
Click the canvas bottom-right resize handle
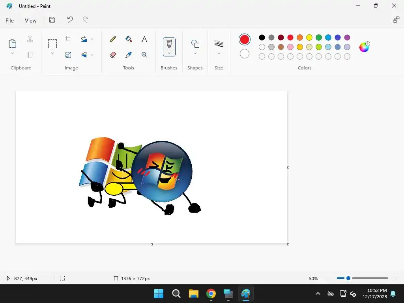coord(288,244)
